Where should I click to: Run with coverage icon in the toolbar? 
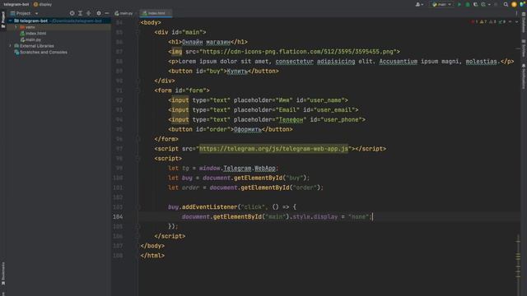click(x=475, y=4)
